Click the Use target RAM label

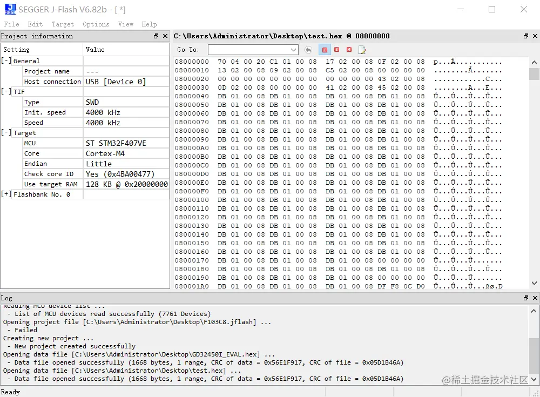51,184
